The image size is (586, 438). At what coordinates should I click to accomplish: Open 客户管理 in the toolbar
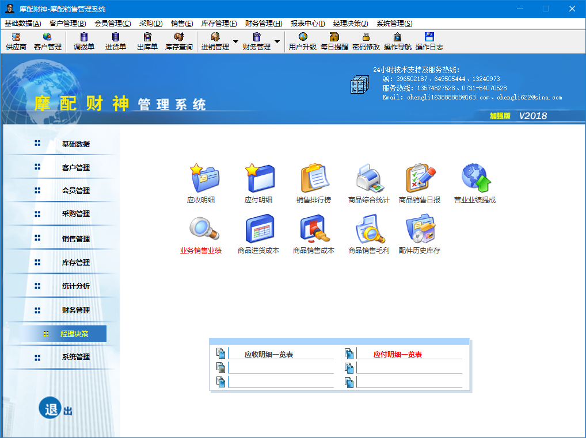47,41
